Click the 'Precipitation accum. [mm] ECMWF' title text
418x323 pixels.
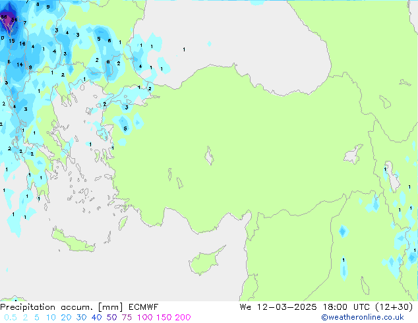click(x=79, y=307)
